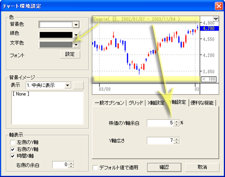
Task: Click the white 背景色 color swatch
Action: [x=56, y=25]
